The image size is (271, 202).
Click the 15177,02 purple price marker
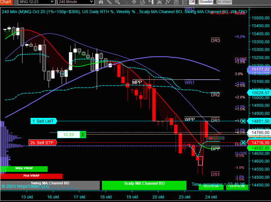click(259, 69)
